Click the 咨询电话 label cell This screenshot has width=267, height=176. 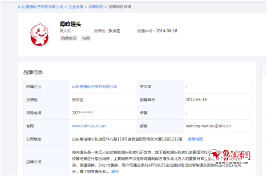[x=46, y=113]
